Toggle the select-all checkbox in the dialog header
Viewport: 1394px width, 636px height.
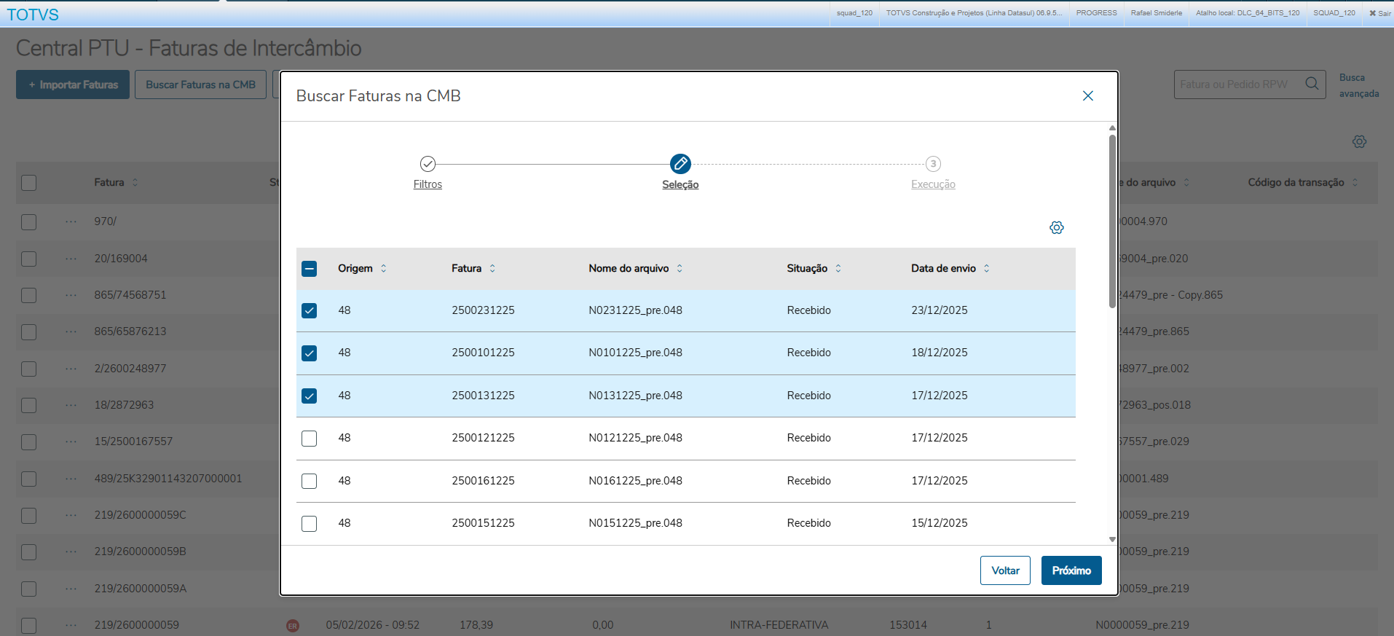[x=310, y=269]
